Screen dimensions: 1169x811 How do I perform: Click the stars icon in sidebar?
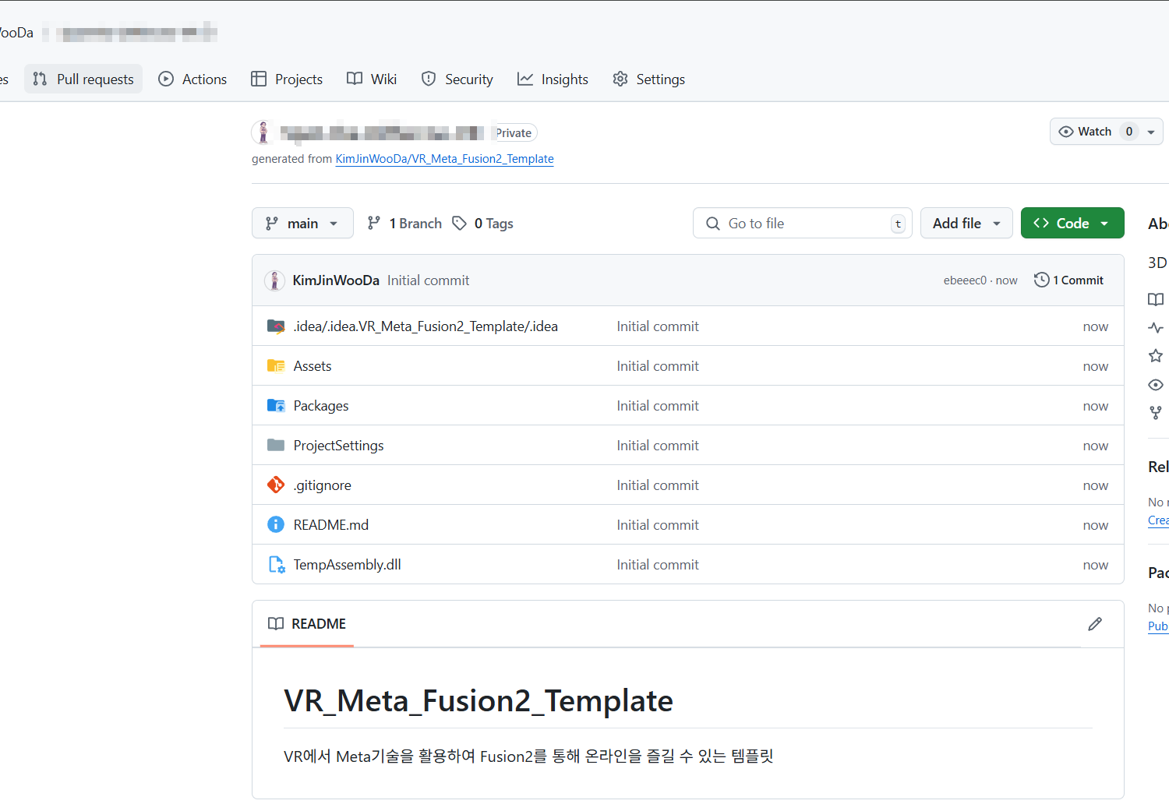(1156, 356)
